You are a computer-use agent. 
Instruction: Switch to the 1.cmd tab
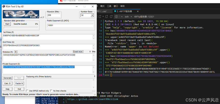105,11
